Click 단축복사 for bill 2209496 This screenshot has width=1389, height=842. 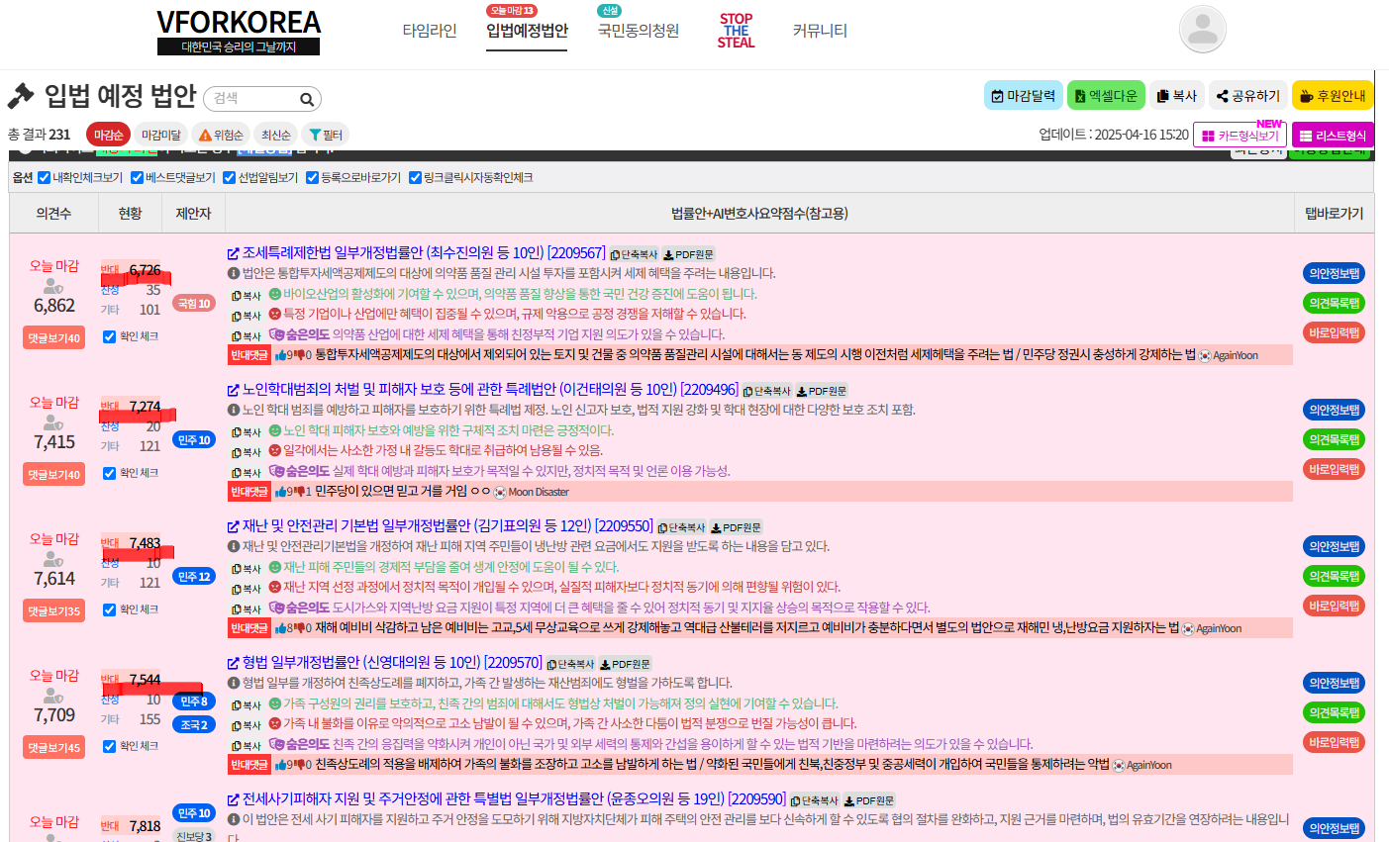point(767,391)
